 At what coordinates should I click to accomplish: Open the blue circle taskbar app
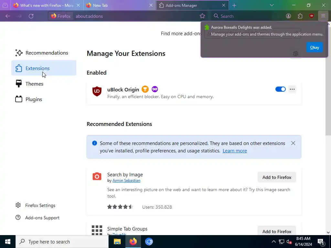click(x=149, y=242)
